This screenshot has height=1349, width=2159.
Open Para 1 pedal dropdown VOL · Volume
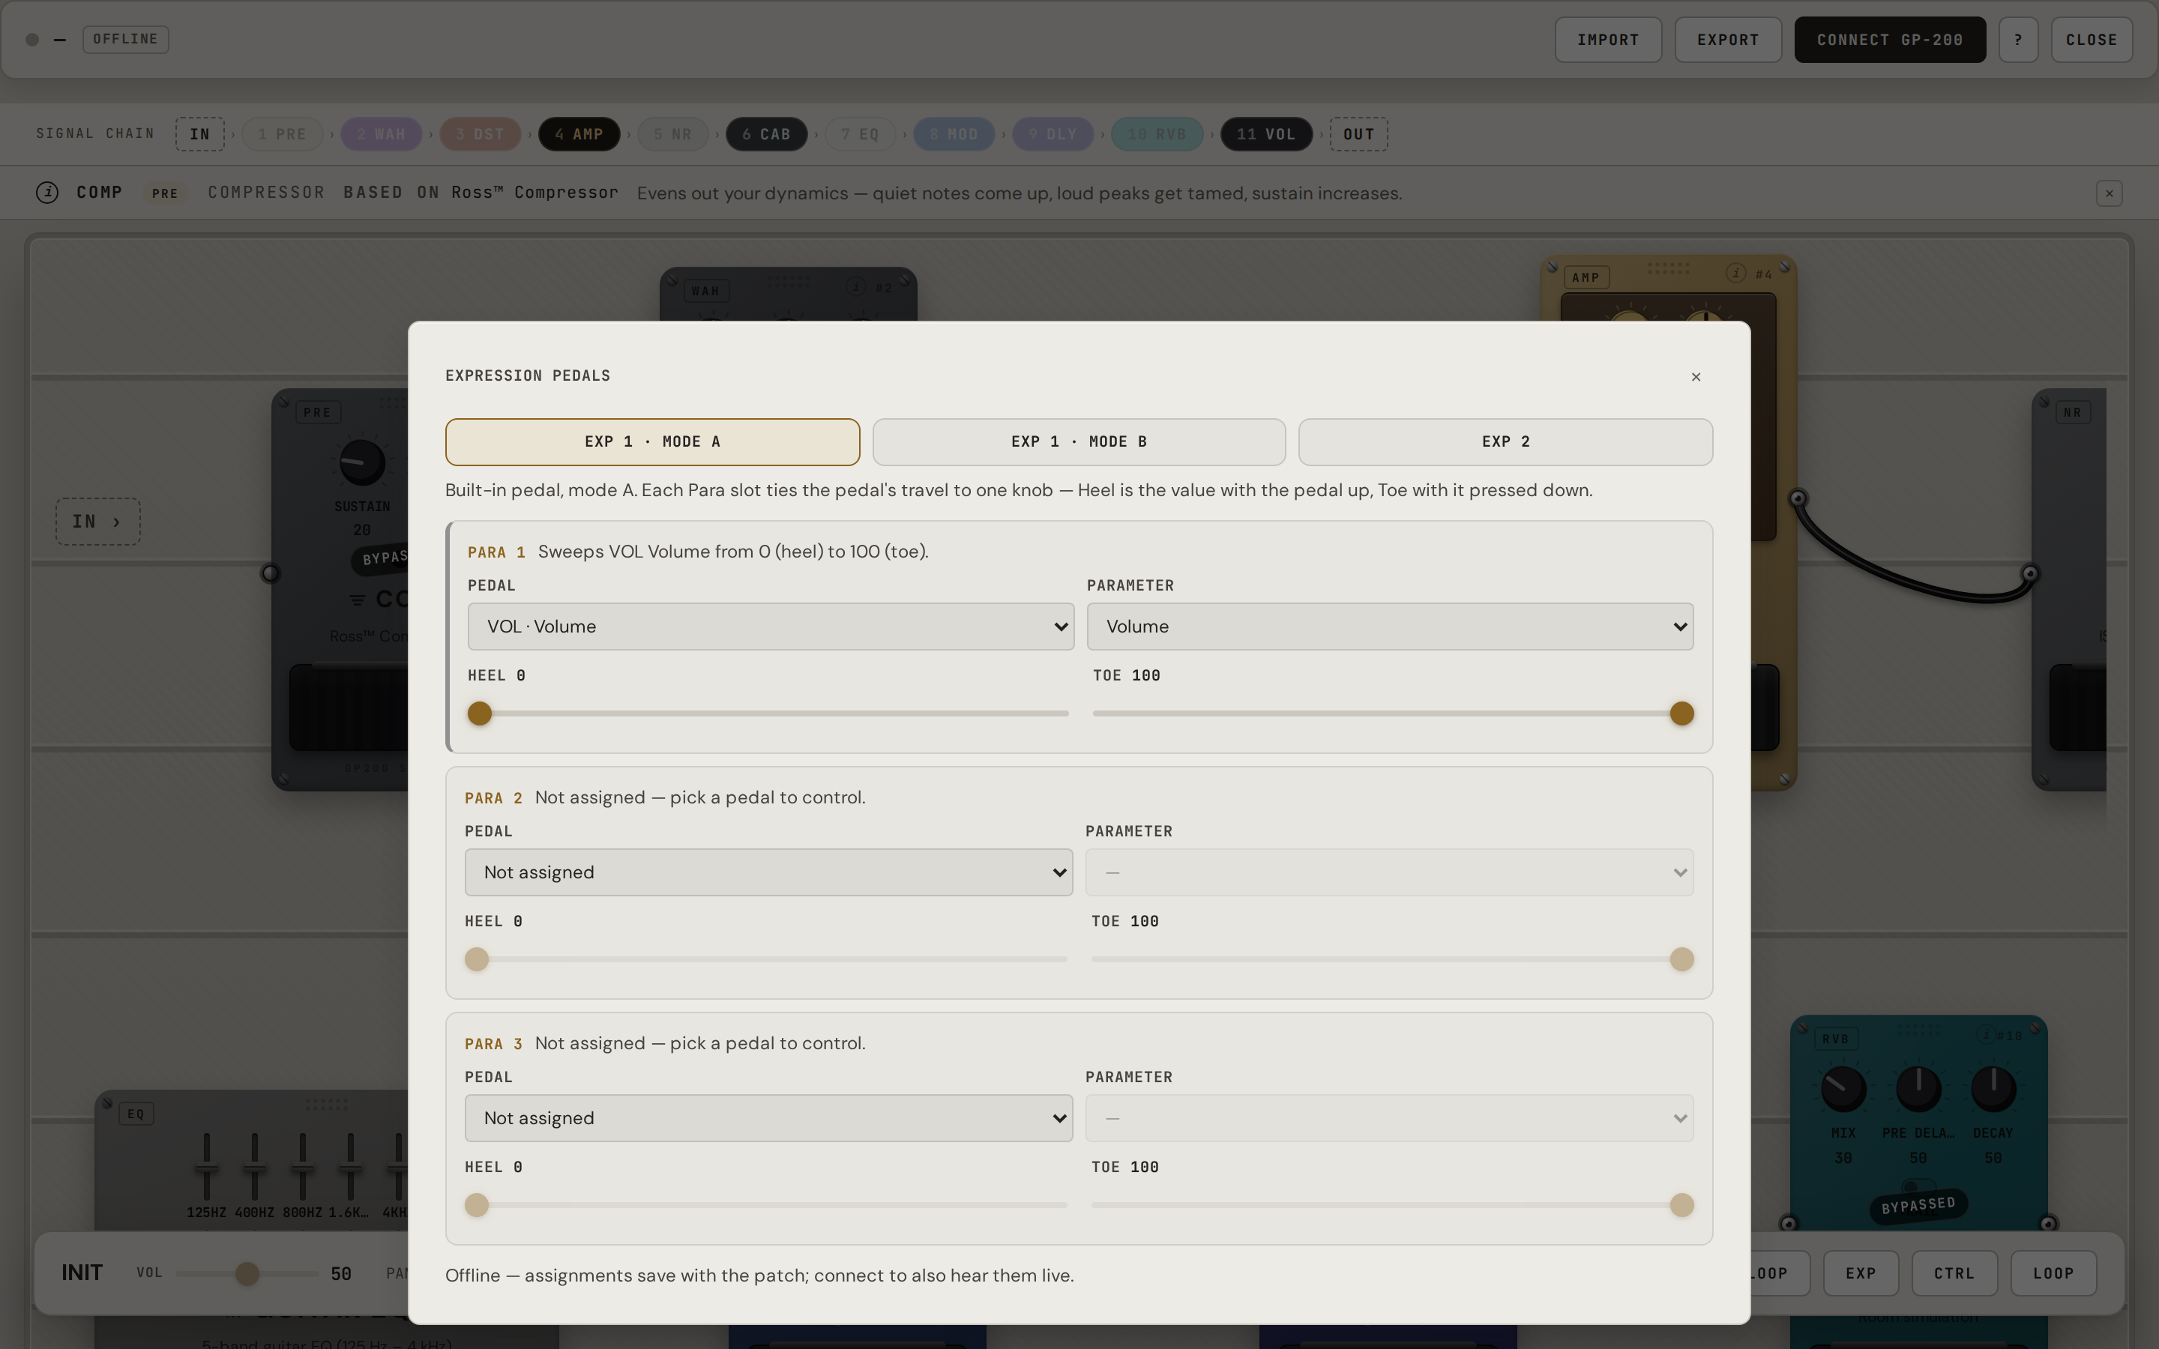point(771,627)
